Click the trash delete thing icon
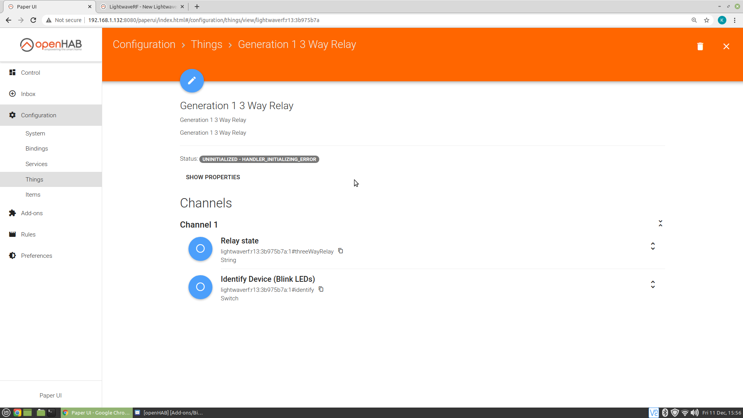Viewport: 743px width, 418px height. click(700, 46)
